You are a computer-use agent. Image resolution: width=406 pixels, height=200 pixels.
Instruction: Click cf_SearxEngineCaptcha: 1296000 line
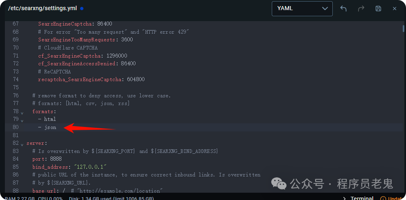(83, 56)
